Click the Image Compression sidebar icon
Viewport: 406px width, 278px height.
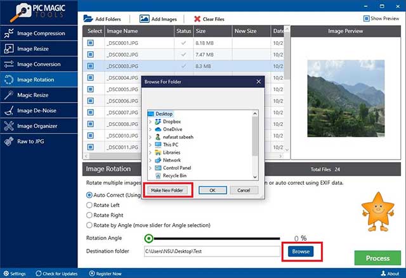coord(8,34)
